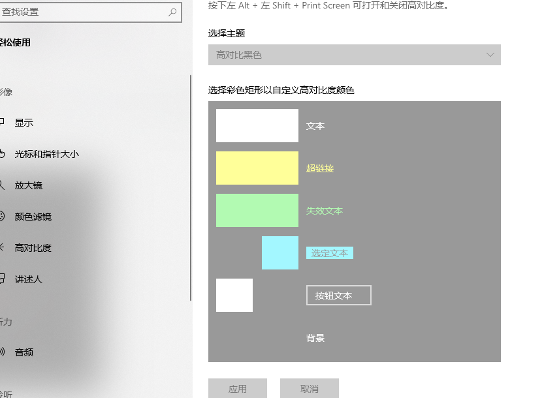Click the 选择彩色矩形以自定义高对比度颜色 caption

[x=281, y=90]
